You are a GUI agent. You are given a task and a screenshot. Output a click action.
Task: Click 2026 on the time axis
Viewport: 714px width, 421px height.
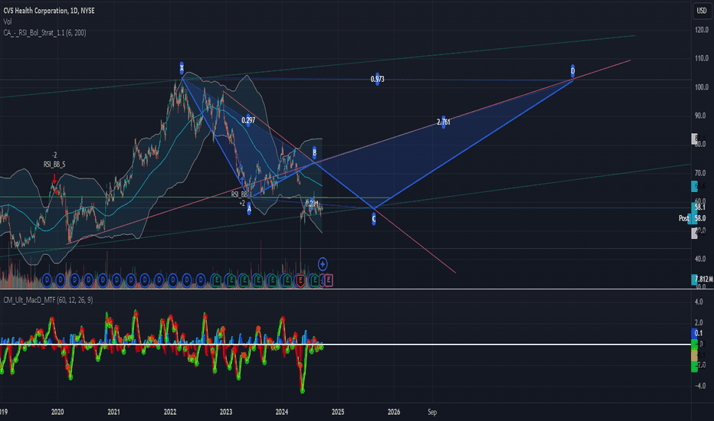[x=394, y=412]
